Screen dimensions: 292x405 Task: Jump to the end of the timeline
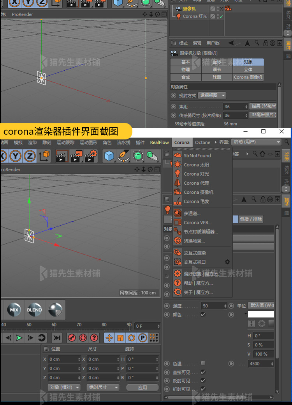pos(57,337)
